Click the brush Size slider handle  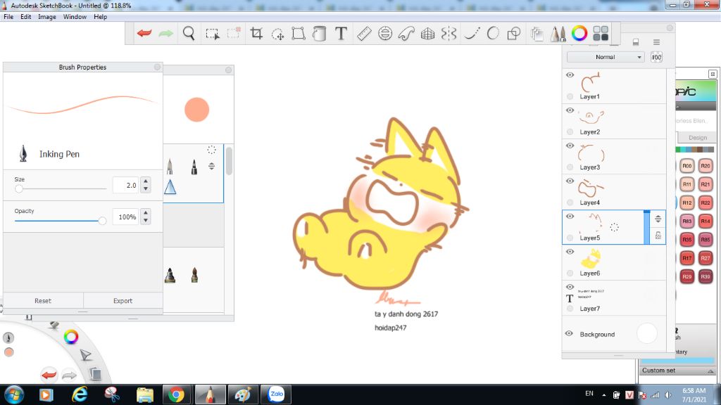click(19, 188)
